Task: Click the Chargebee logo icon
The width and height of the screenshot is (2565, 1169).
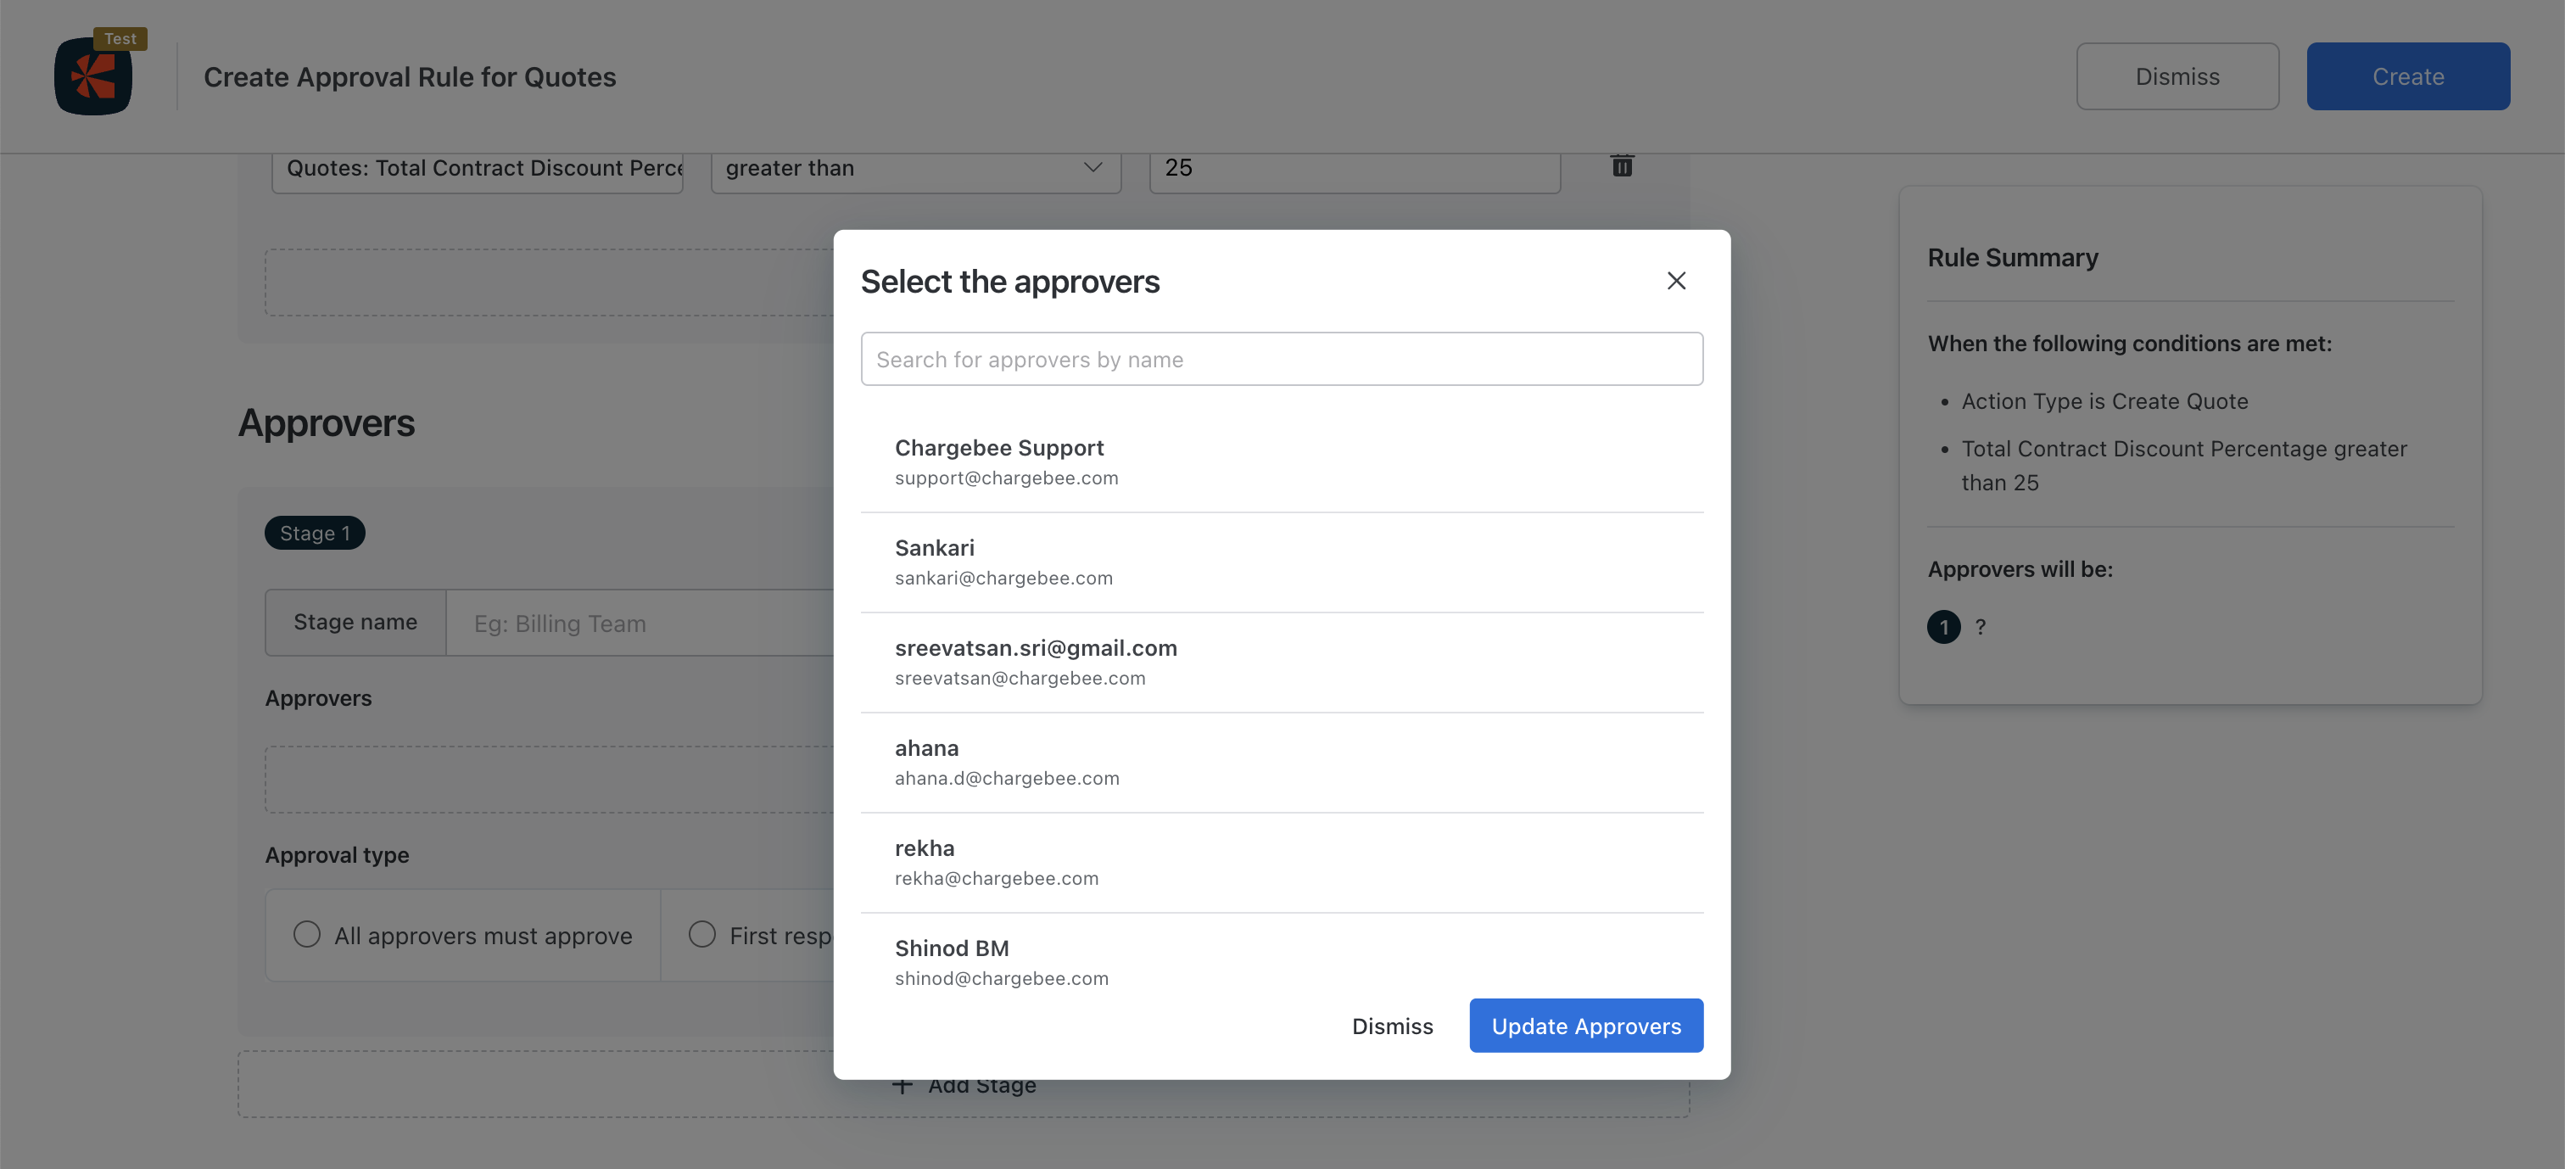Action: [x=92, y=76]
